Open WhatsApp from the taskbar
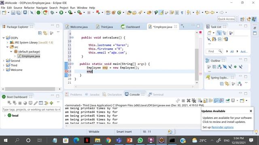This screenshot has width=259, height=145. (140, 140)
